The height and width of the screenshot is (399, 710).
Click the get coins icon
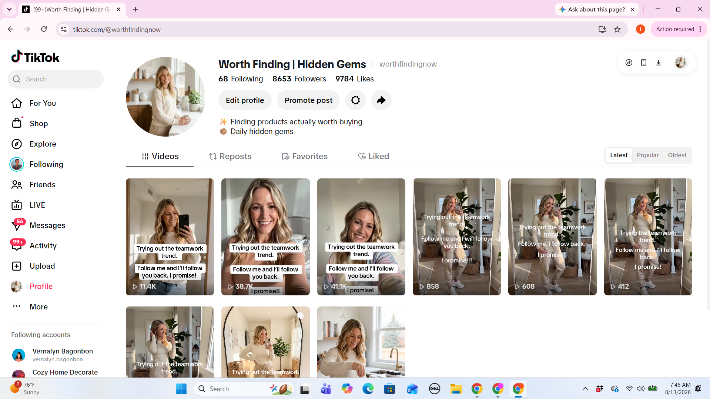629,63
